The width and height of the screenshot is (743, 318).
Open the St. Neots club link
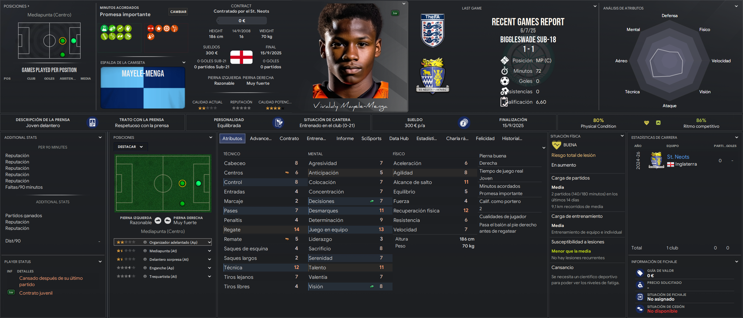click(678, 157)
